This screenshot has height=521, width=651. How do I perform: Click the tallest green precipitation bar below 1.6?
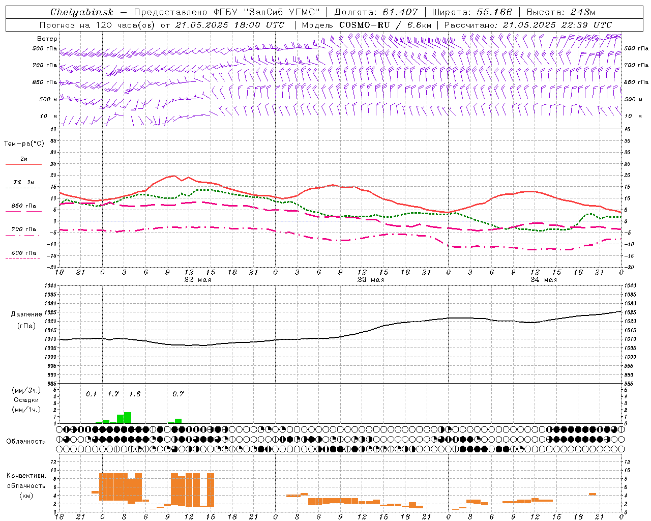point(127,418)
